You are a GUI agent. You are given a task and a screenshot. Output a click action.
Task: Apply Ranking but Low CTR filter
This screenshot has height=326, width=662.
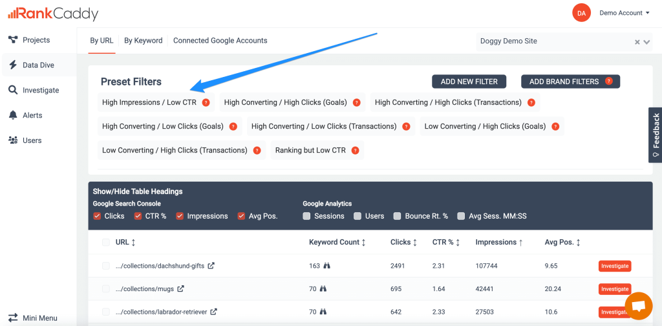click(x=310, y=150)
